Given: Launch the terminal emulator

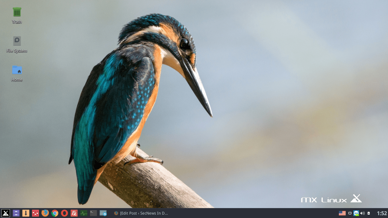Looking at the screenshot, I should pyautogui.click(x=93, y=213).
